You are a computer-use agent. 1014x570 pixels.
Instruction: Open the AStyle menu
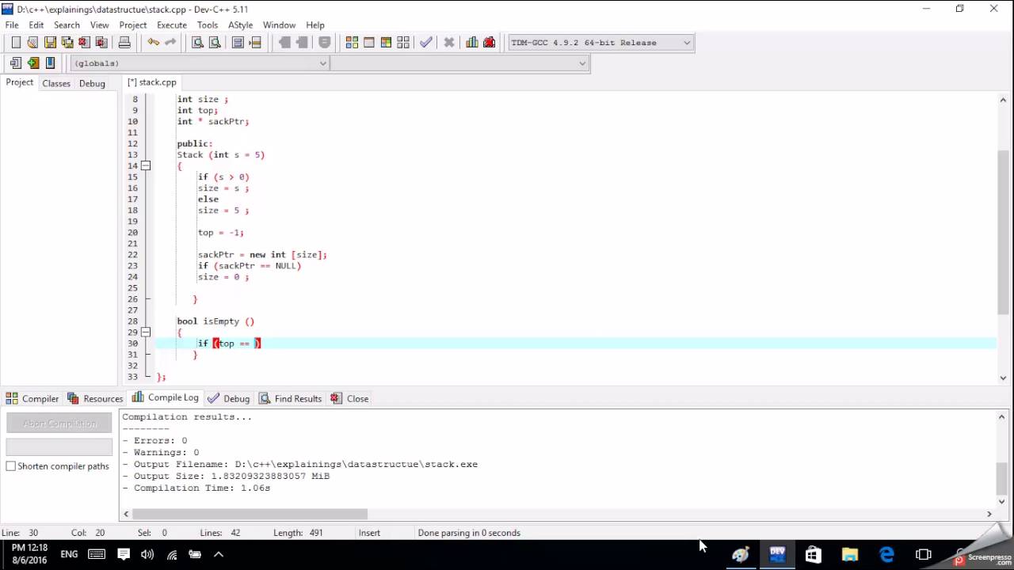241,25
